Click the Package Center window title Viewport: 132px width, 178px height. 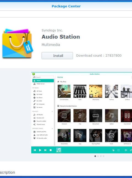(66, 6)
